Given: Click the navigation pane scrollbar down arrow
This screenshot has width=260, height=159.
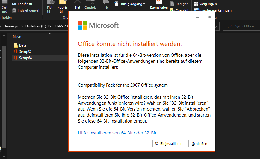Looking at the screenshot, I should point(4,156).
